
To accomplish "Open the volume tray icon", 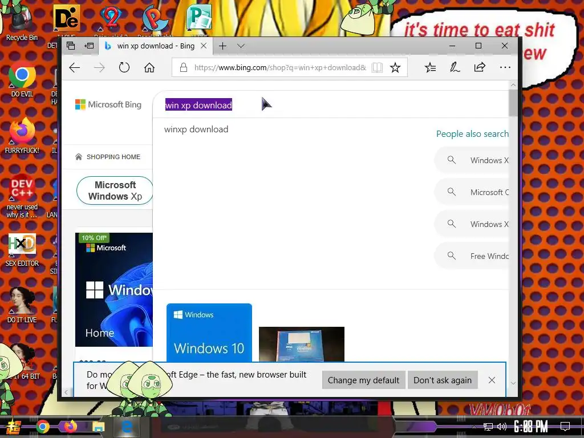I will (502, 427).
